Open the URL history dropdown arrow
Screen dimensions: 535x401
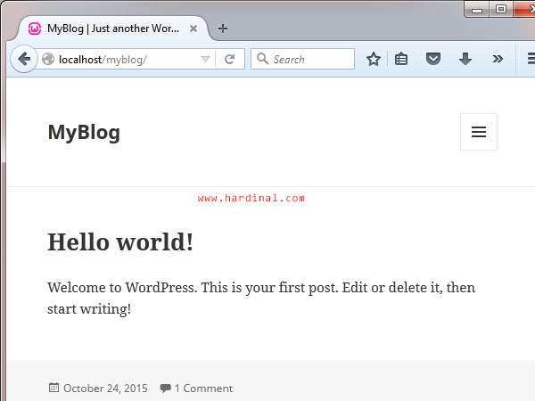(x=205, y=60)
